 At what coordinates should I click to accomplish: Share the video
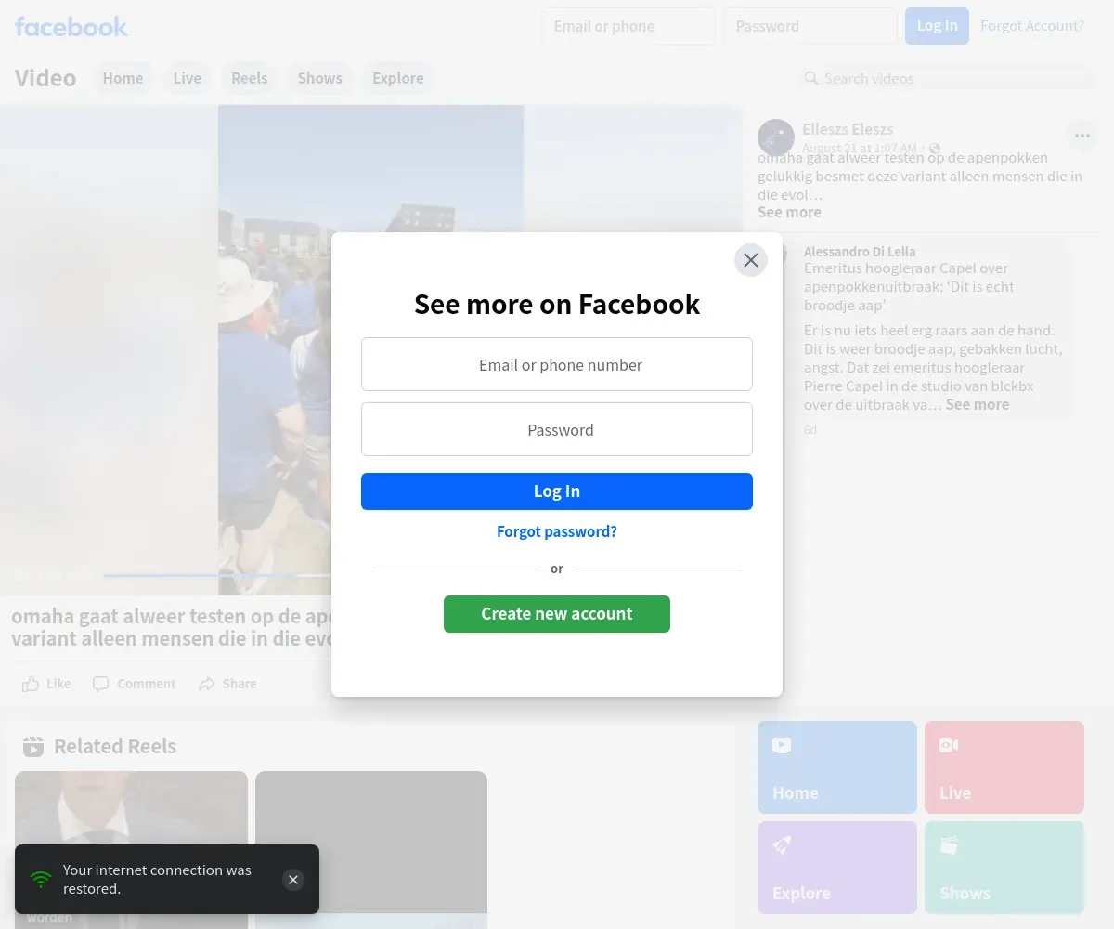(x=227, y=684)
